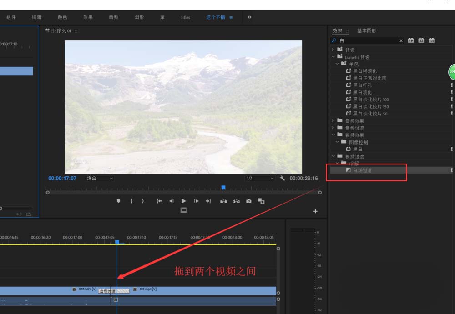Expand the 音频效果 folder

[333, 120]
